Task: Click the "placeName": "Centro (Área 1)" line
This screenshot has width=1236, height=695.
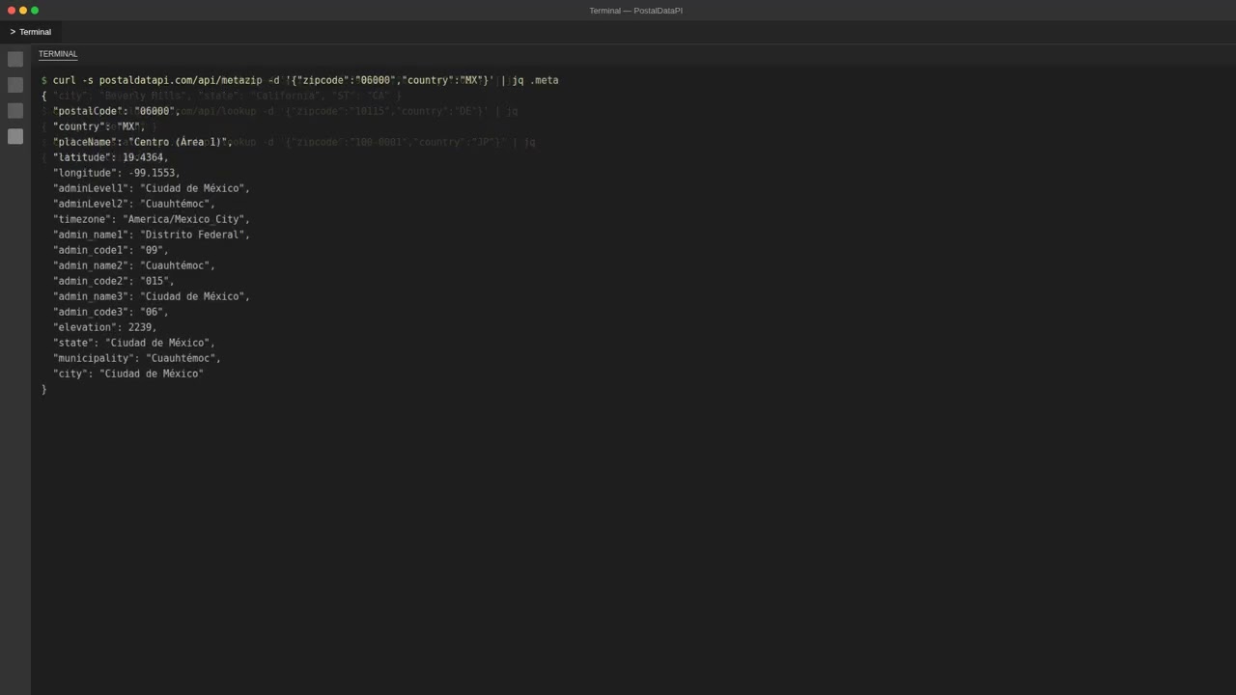Action: pyautogui.click(x=143, y=142)
